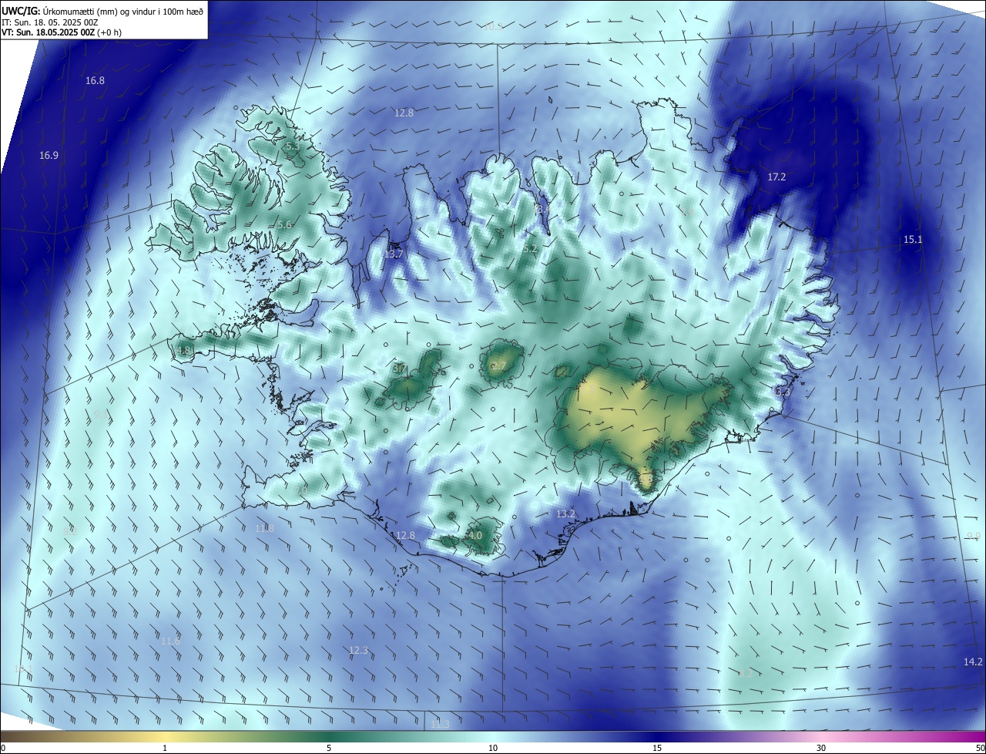Click the color scale tick label 5

point(329,748)
